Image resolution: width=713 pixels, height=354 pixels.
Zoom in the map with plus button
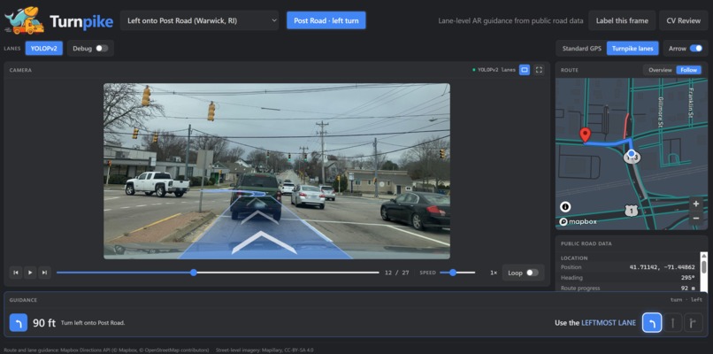click(695, 204)
